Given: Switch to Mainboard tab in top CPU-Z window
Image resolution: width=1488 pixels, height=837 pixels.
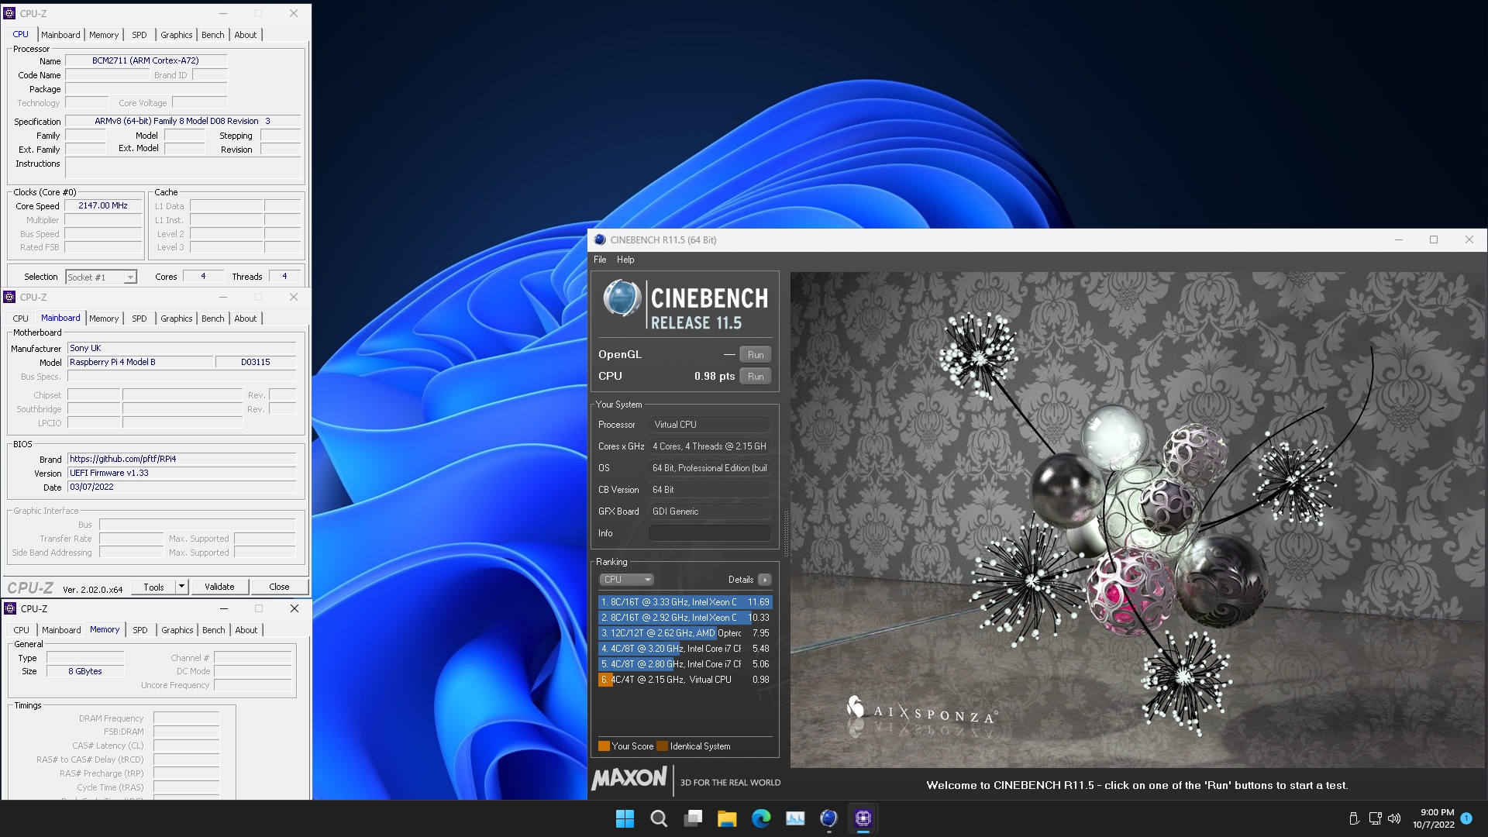Looking at the screenshot, I should click(x=60, y=35).
